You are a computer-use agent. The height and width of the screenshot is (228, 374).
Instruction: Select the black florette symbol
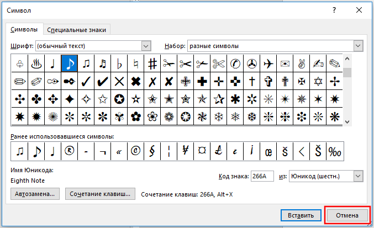135,116
